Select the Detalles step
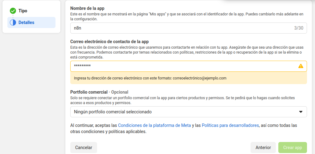The height and width of the screenshot is (154, 315). [x=31, y=22]
